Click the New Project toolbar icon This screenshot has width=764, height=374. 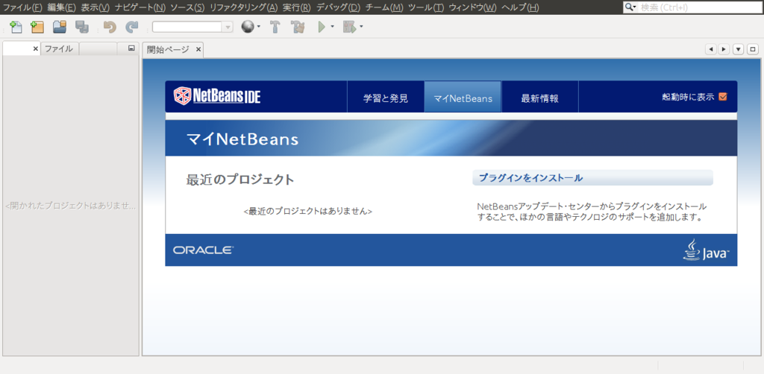tap(37, 28)
